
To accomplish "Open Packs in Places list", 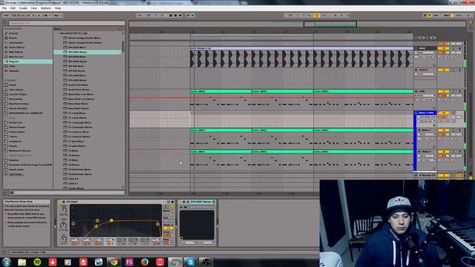I will [x=13, y=85].
